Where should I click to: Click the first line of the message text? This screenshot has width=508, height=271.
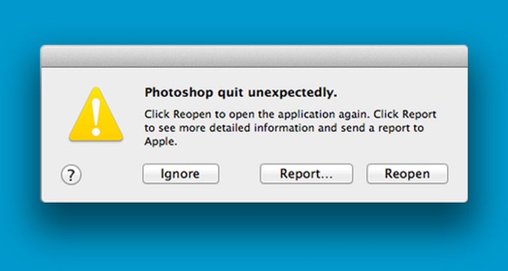coord(290,114)
